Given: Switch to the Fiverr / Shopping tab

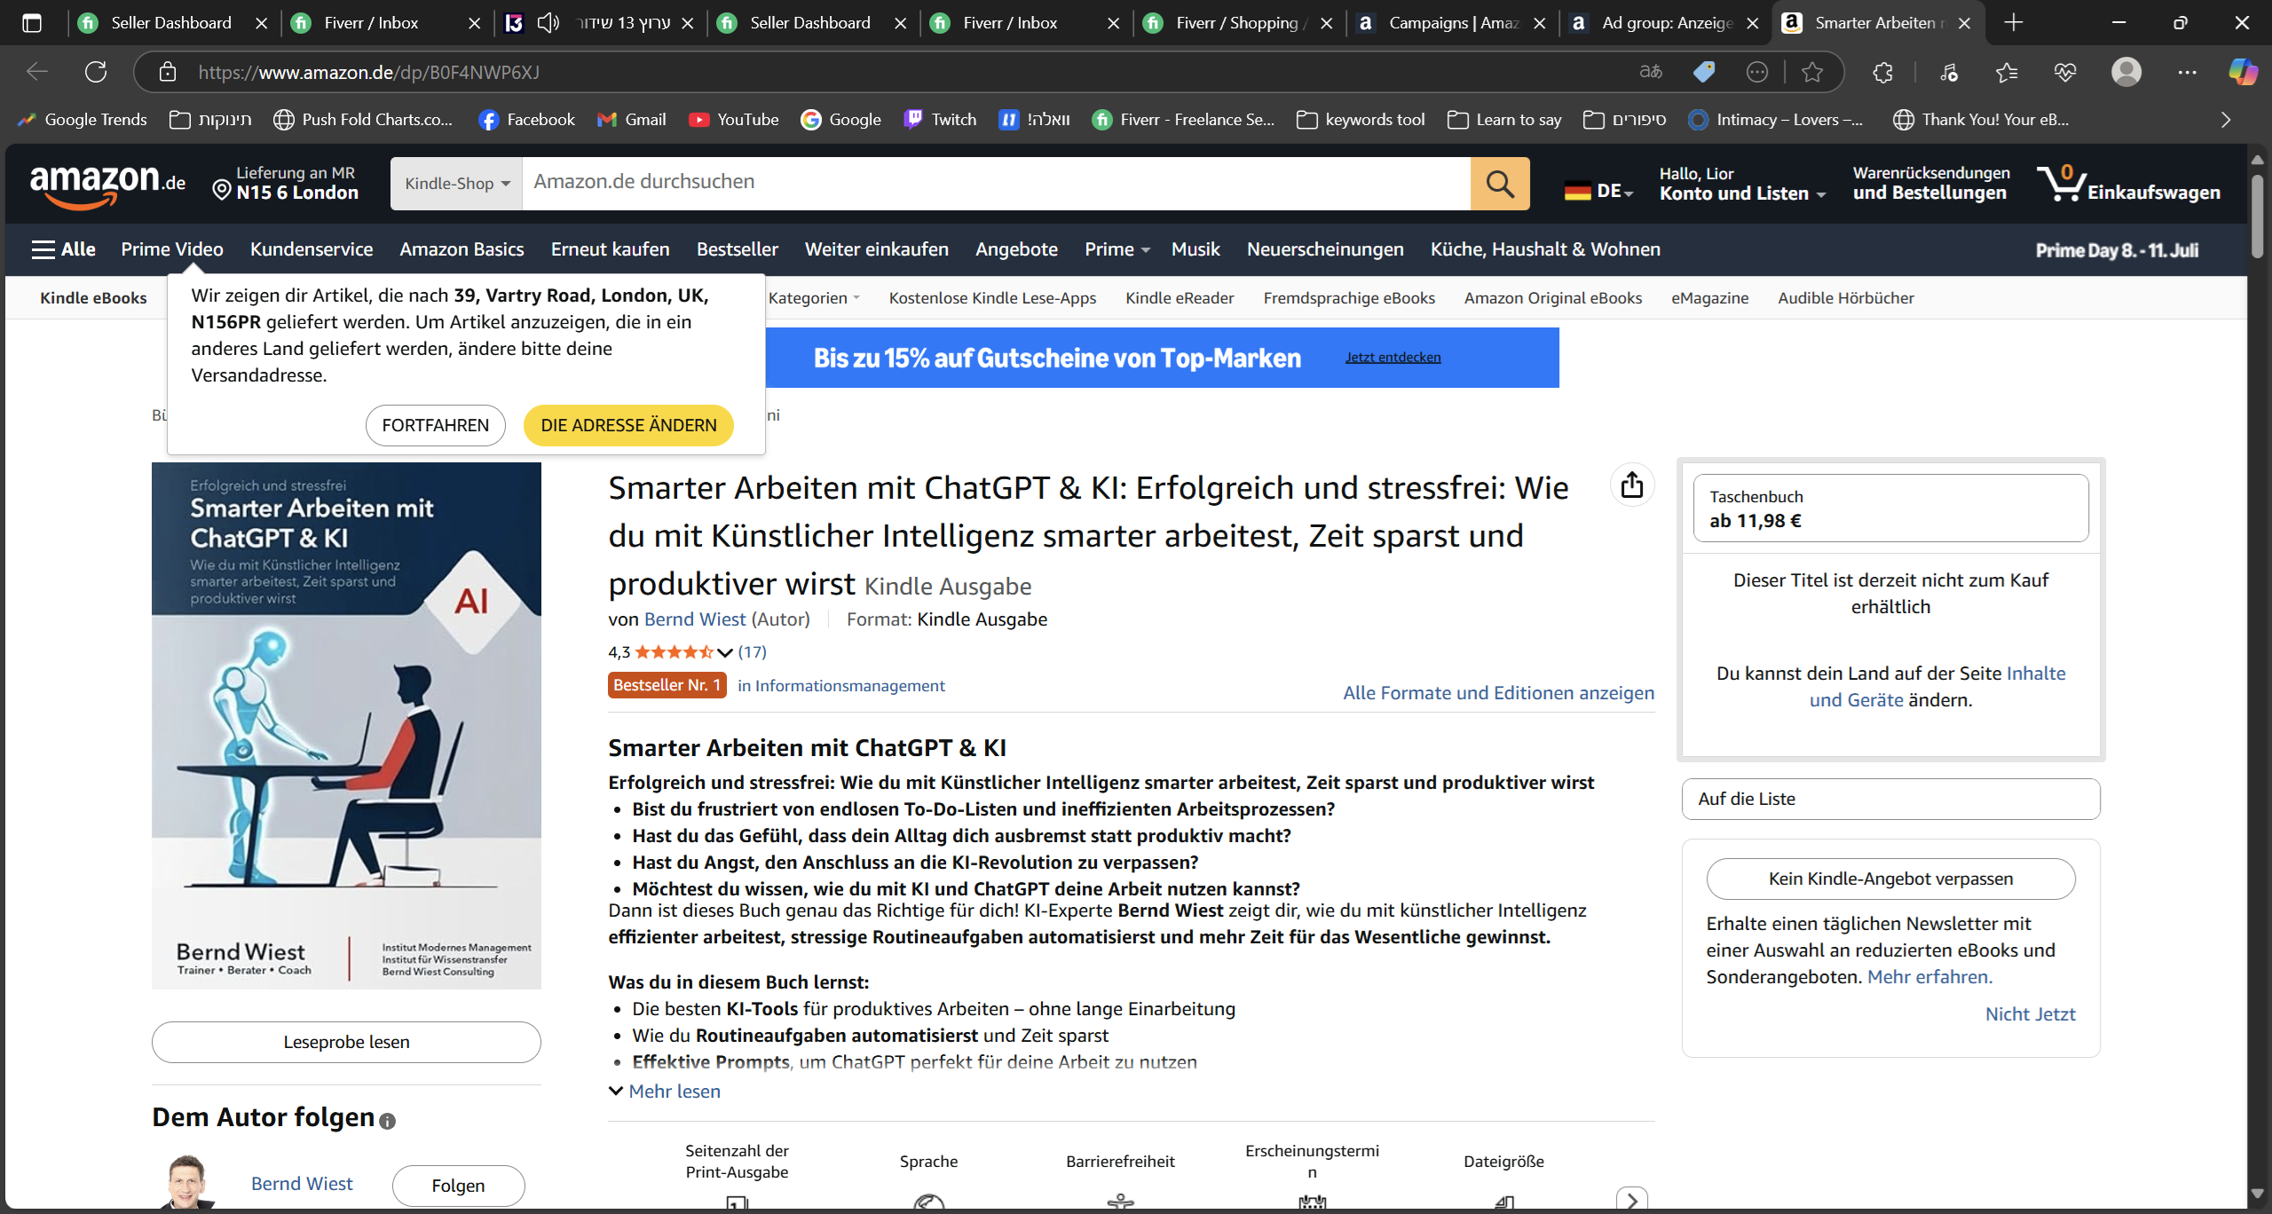Looking at the screenshot, I should (1239, 23).
